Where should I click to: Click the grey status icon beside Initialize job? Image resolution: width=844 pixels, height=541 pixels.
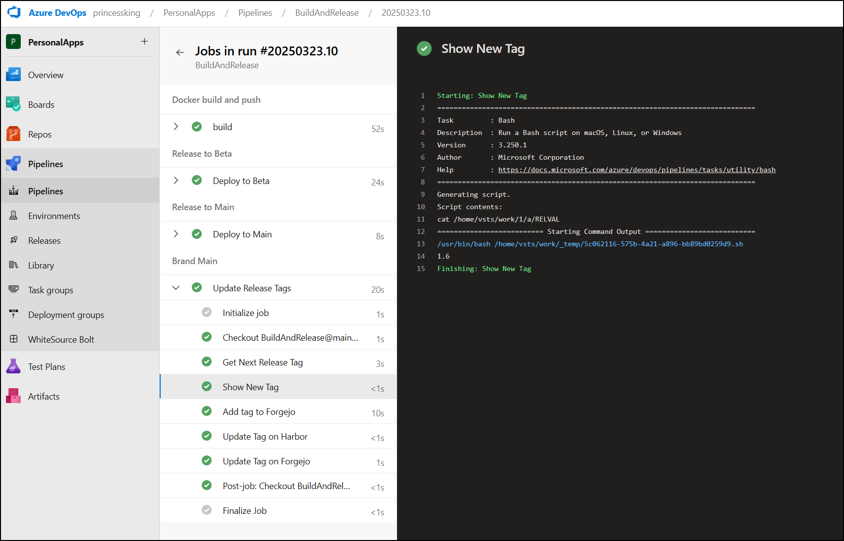(207, 313)
